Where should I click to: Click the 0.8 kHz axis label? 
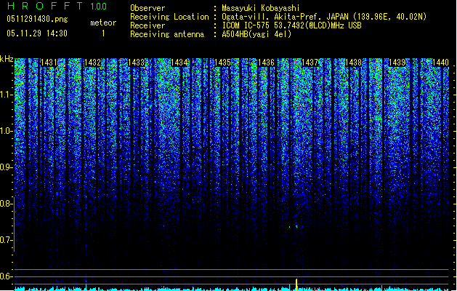pyautogui.click(x=6, y=204)
